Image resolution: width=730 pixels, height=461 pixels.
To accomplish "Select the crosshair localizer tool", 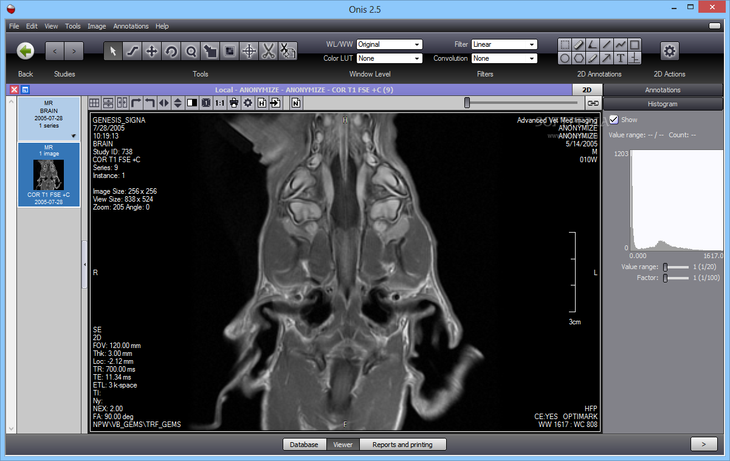I will [x=249, y=52].
